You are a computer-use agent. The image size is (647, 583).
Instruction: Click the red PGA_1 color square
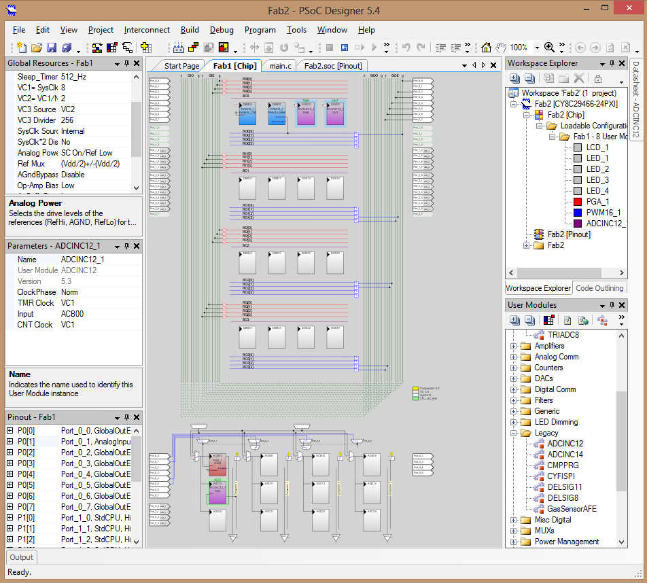pos(577,202)
